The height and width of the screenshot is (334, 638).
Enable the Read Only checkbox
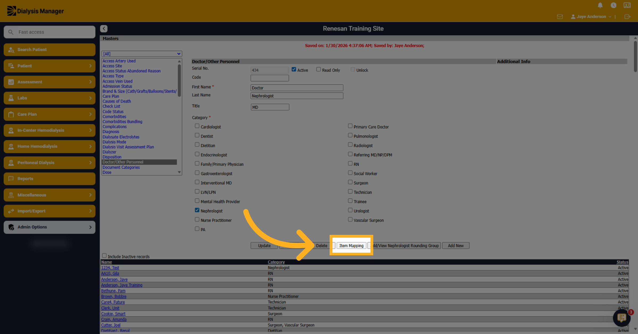pyautogui.click(x=318, y=69)
